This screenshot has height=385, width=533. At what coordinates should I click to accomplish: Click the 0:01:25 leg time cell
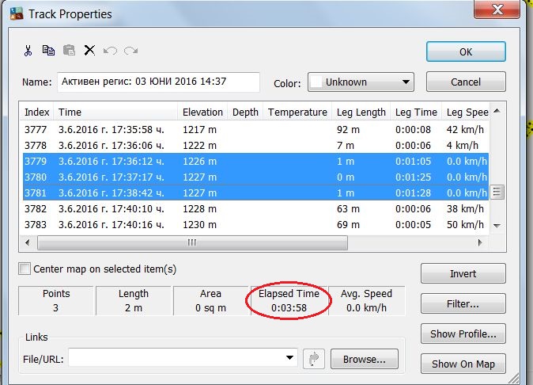413,177
